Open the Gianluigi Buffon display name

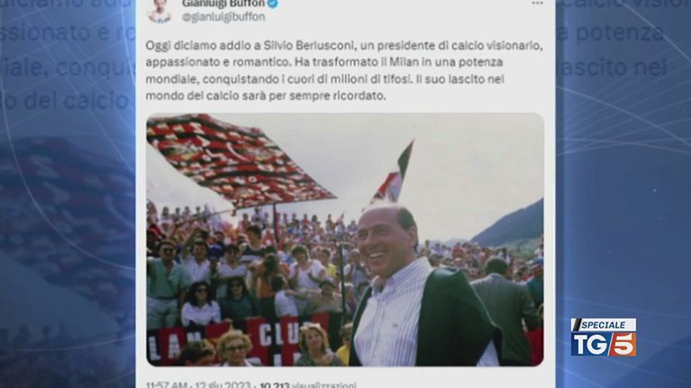(x=223, y=4)
